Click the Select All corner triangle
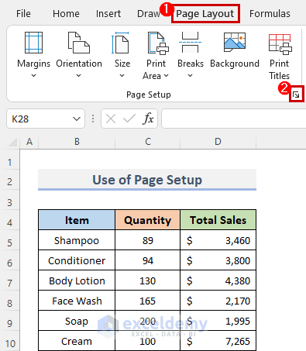The height and width of the screenshot is (351, 306). point(12,142)
